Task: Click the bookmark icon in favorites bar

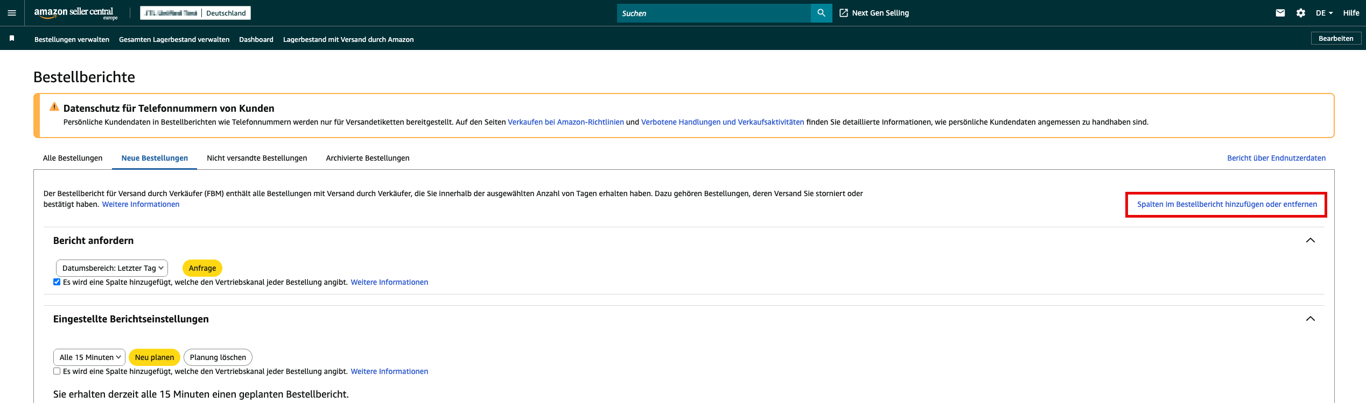Action: click(x=12, y=38)
